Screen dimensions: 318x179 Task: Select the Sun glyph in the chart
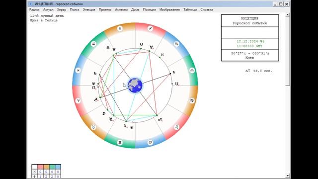click(x=141, y=44)
